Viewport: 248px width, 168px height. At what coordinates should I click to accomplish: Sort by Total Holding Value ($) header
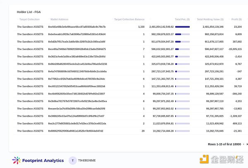tap(210, 19)
